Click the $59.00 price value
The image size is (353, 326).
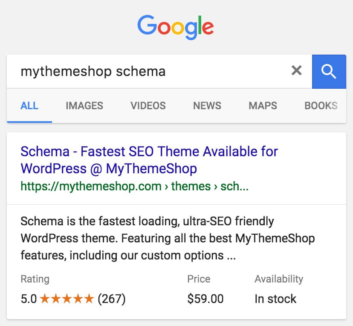pyautogui.click(x=205, y=299)
